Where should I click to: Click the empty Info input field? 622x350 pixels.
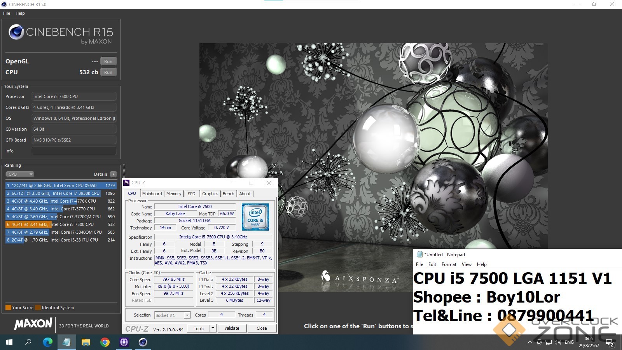point(74,151)
